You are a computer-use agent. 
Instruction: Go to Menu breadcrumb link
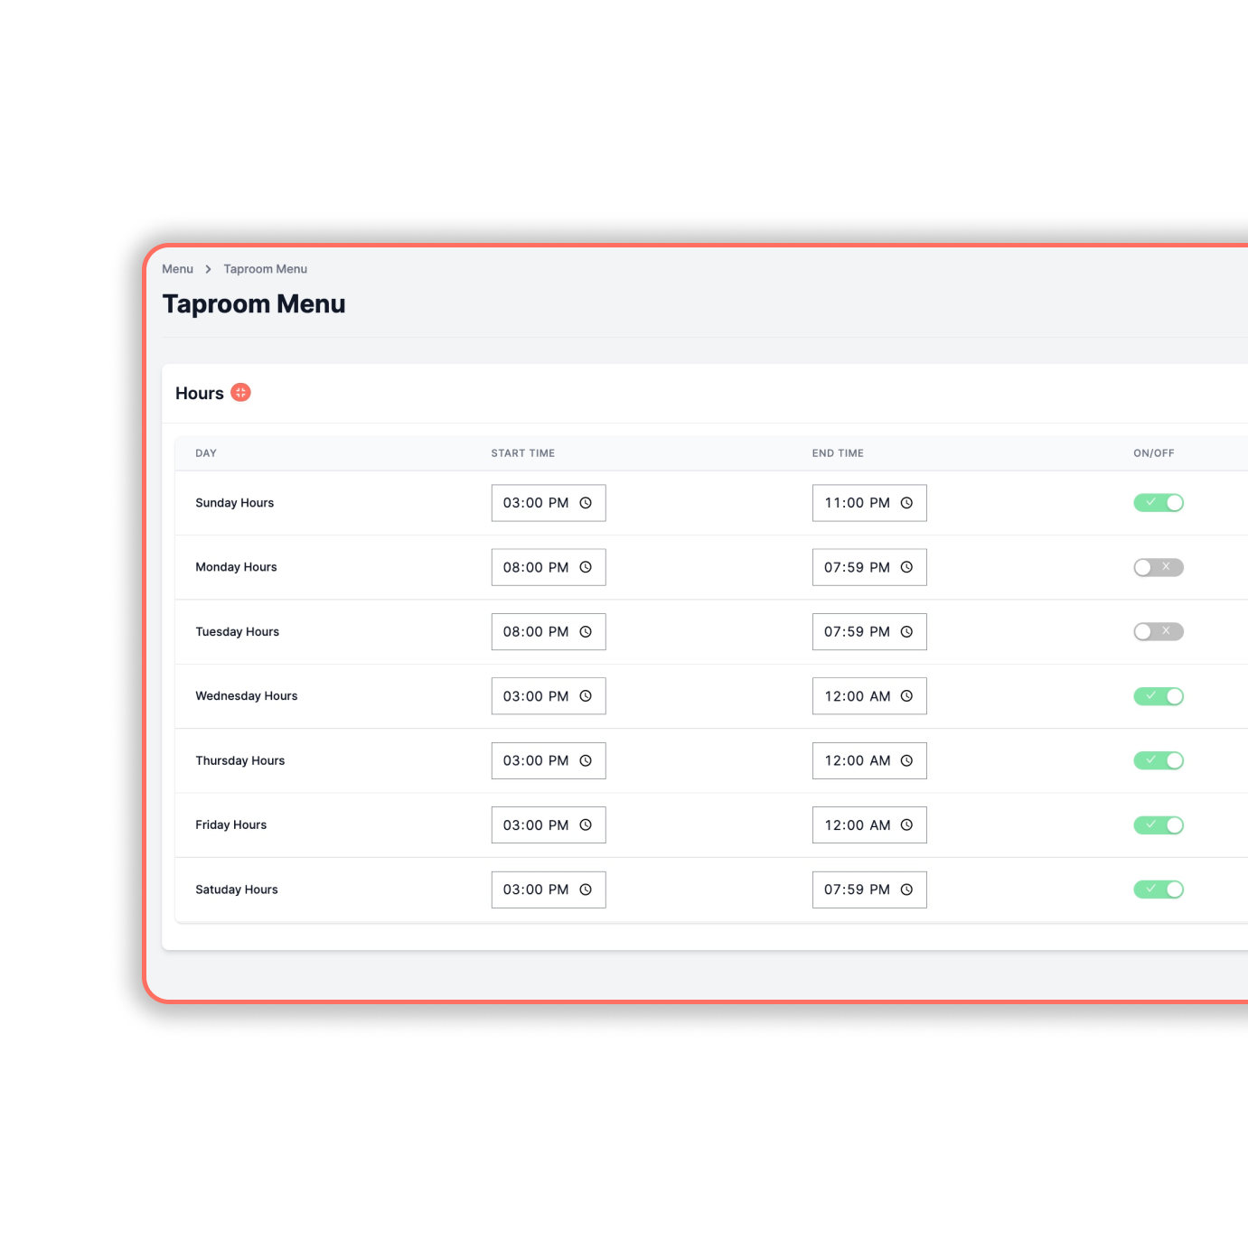177,269
